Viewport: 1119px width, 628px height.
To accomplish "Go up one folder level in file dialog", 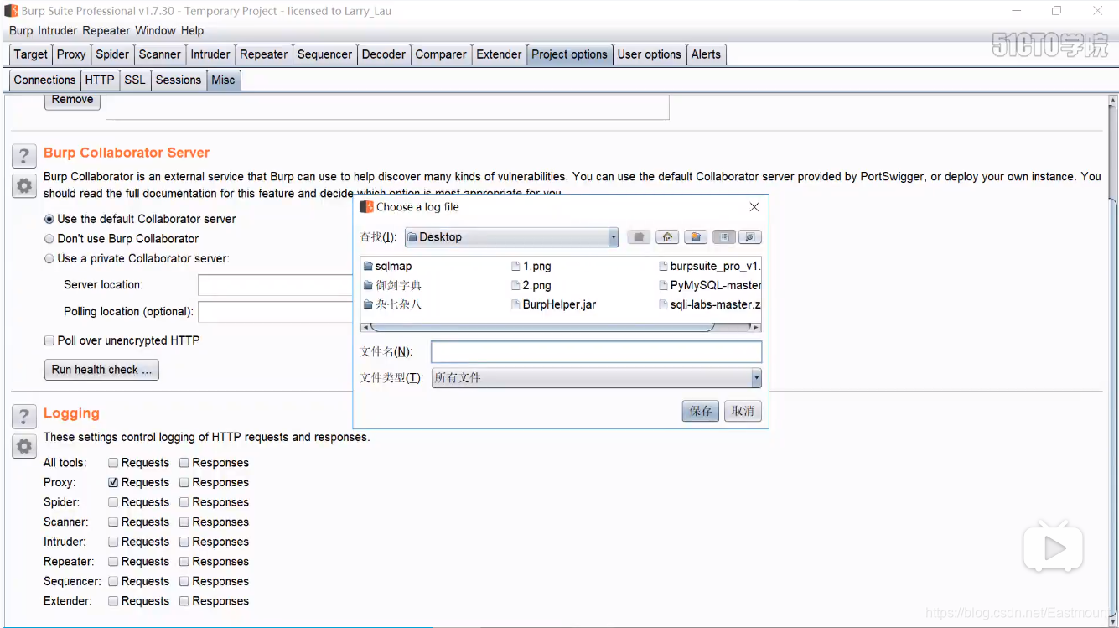I will pyautogui.click(x=639, y=237).
